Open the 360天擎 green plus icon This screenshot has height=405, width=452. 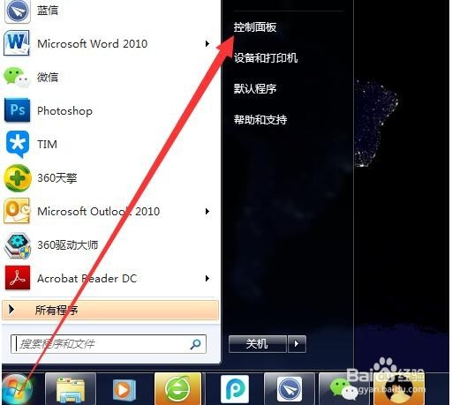coord(17,177)
